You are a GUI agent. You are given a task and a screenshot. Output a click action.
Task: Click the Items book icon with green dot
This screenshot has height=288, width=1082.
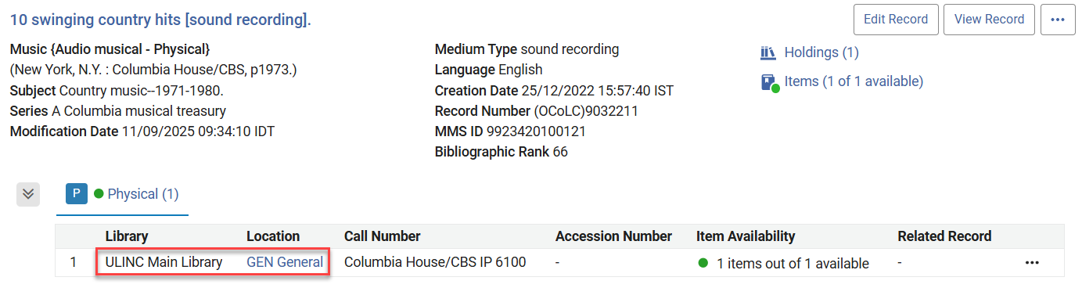(x=770, y=82)
